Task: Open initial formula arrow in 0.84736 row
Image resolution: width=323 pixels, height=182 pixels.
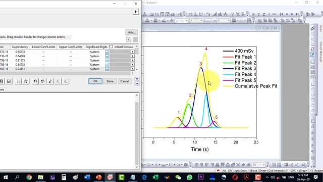Action: [x=133, y=65]
